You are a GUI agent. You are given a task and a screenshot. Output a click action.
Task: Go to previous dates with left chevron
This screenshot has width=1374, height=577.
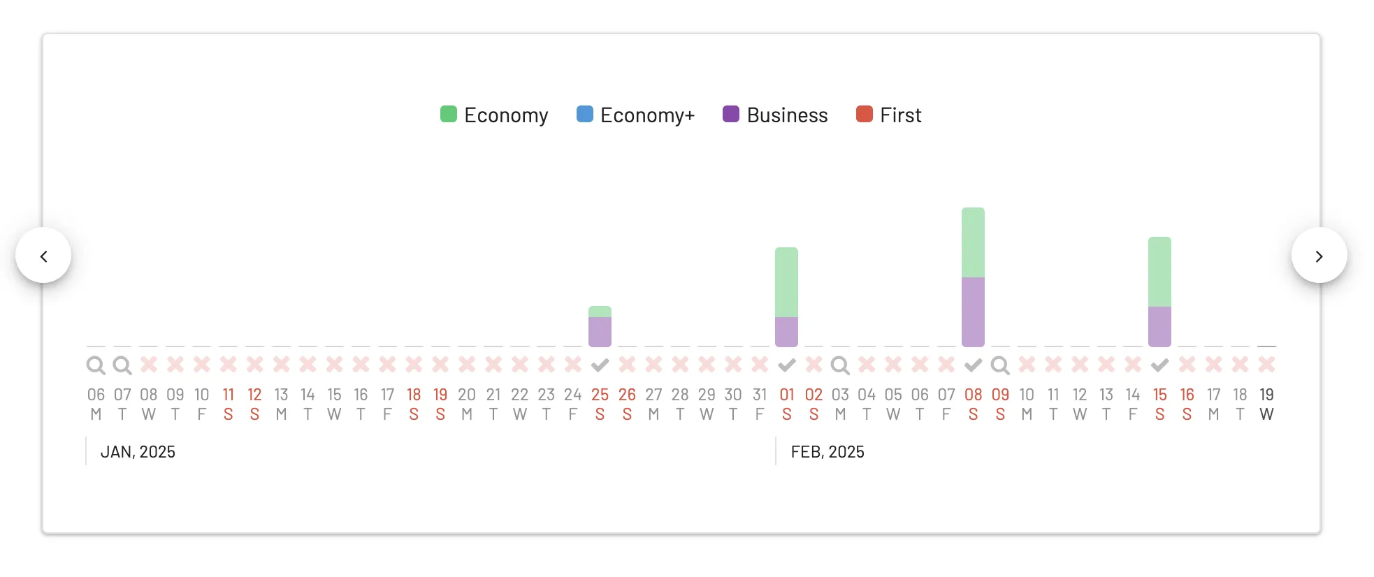coord(43,256)
